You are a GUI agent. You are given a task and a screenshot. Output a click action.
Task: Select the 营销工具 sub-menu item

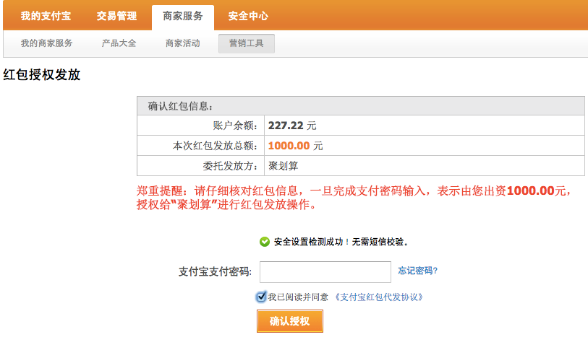point(247,43)
